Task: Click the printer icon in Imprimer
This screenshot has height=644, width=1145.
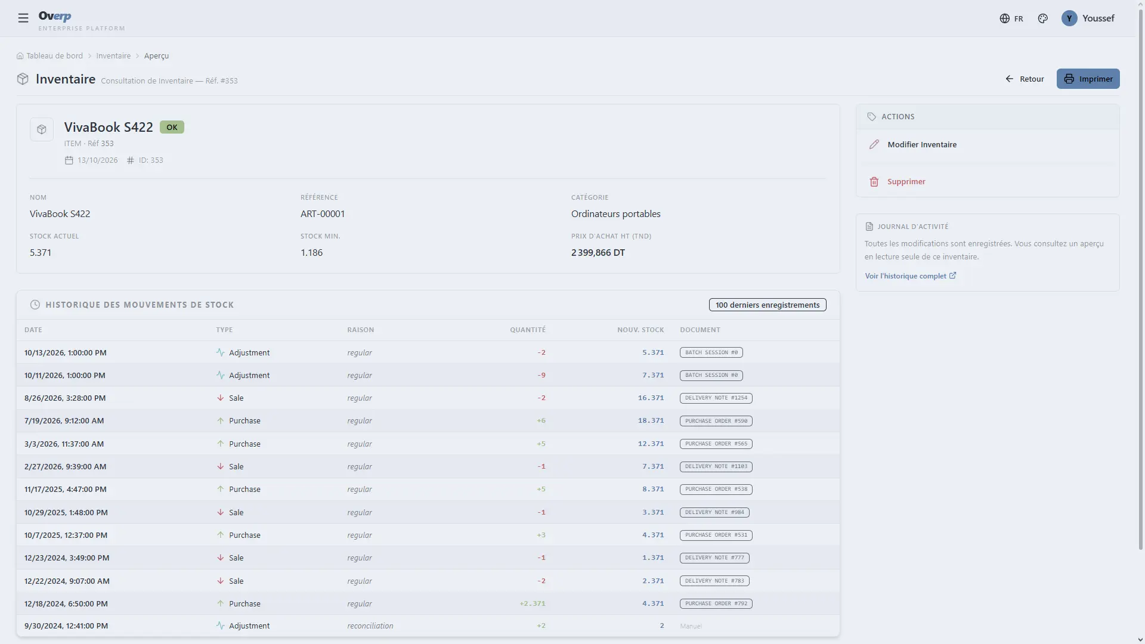Action: (x=1069, y=79)
